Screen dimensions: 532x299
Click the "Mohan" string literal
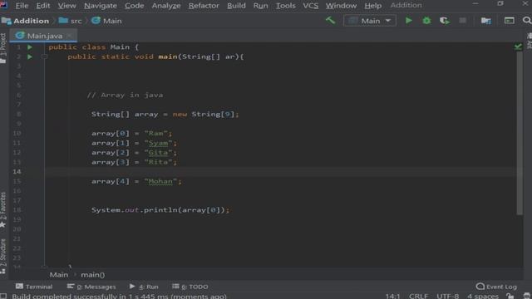coord(160,181)
